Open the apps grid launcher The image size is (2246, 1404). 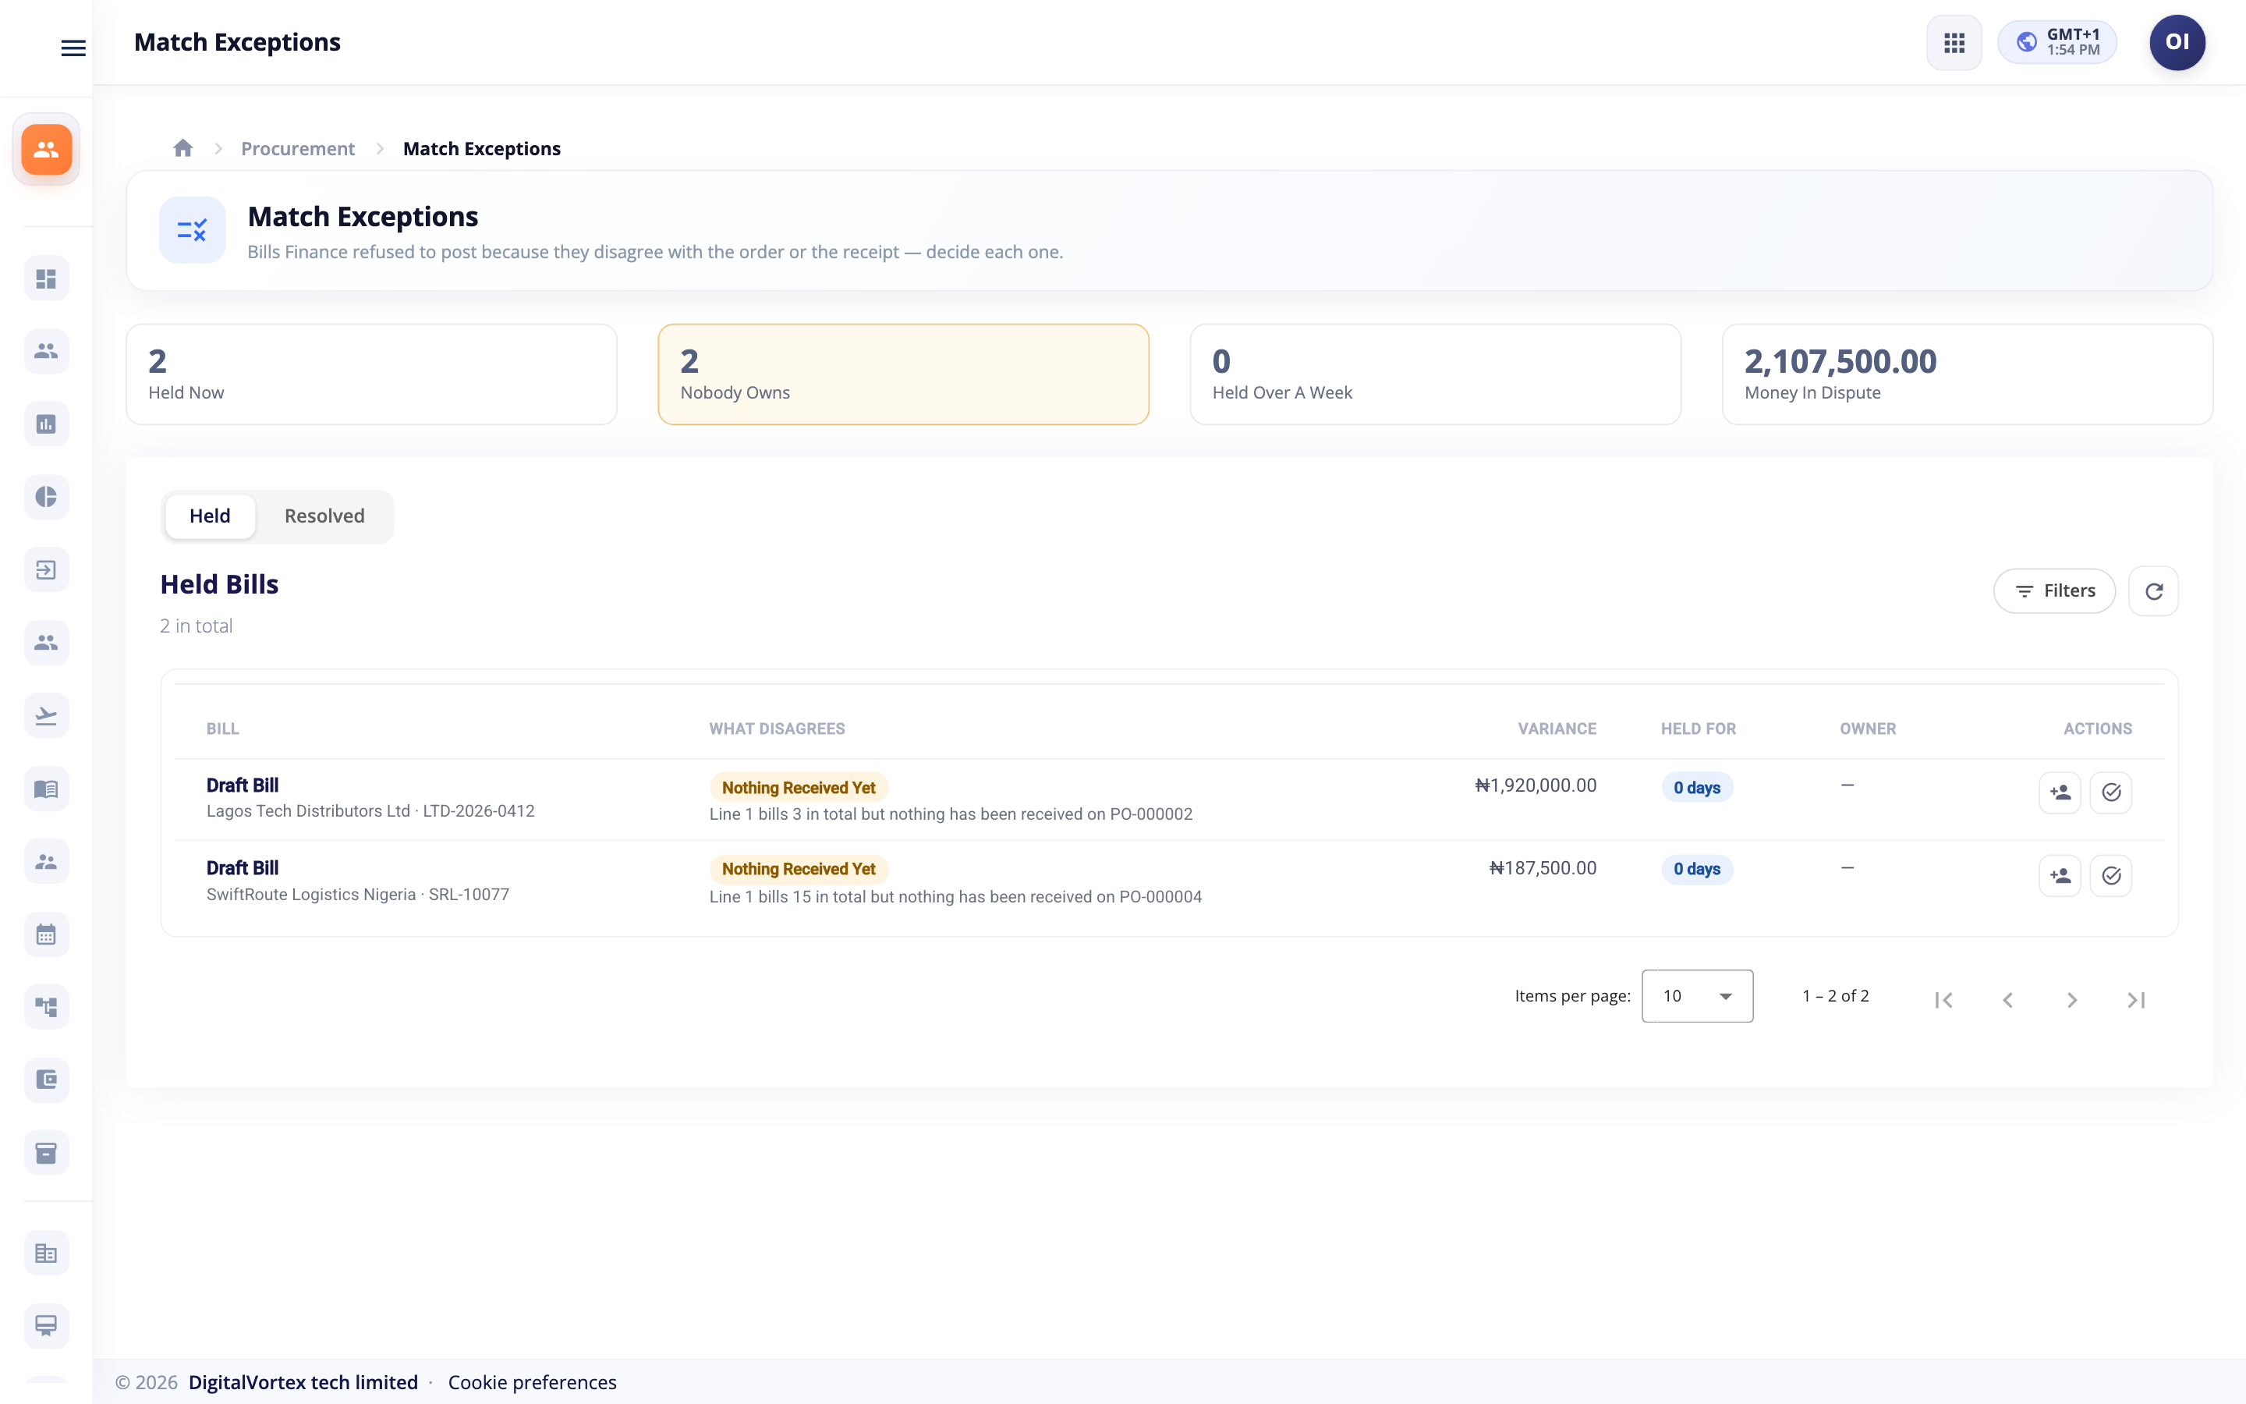[1954, 43]
